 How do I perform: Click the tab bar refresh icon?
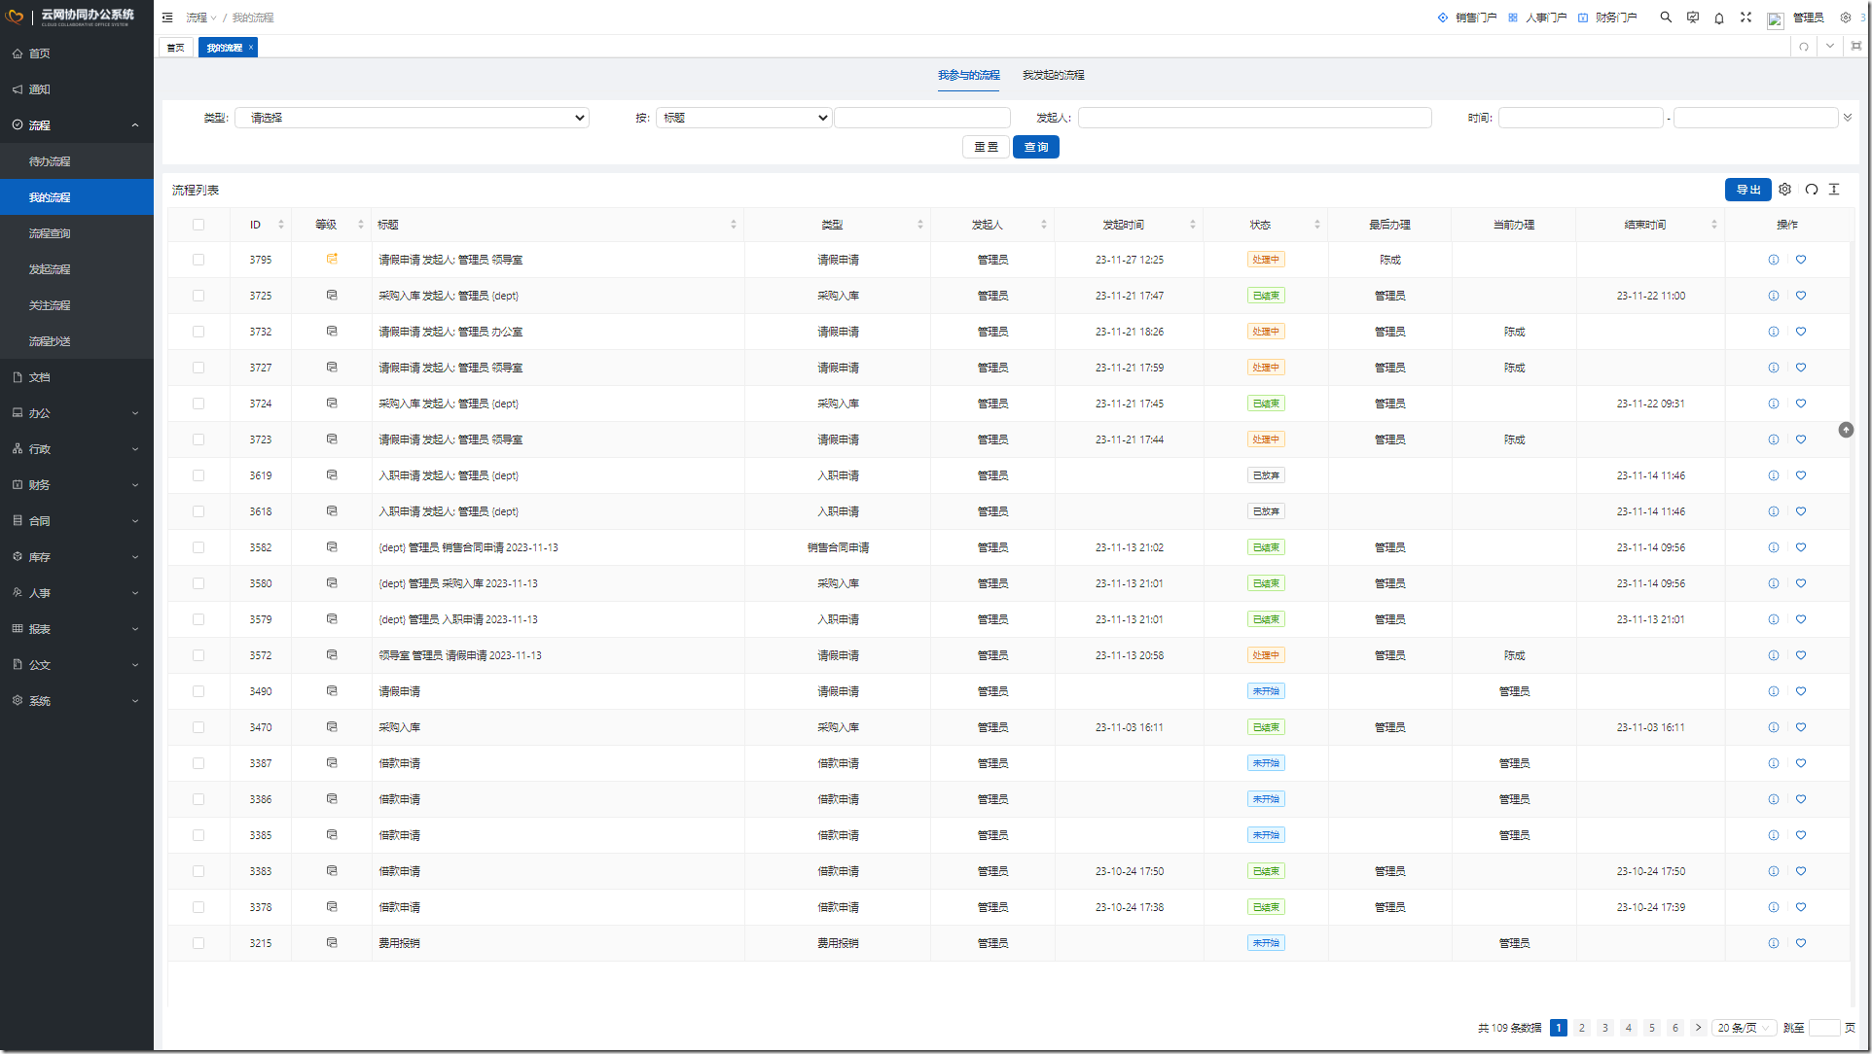(1804, 47)
